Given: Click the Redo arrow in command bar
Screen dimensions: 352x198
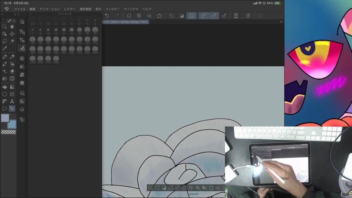Looking at the screenshot, I should pos(117,16).
